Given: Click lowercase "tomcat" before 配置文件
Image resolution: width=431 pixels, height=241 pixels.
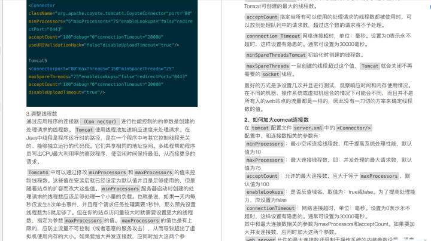Looking at the screenshot, I should pyautogui.click(x=260, y=128).
